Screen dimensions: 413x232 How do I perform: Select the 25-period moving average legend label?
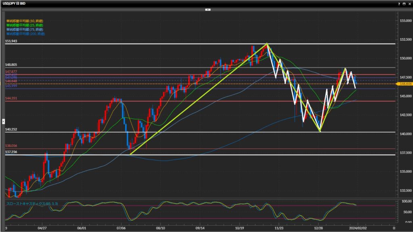tap(25, 25)
